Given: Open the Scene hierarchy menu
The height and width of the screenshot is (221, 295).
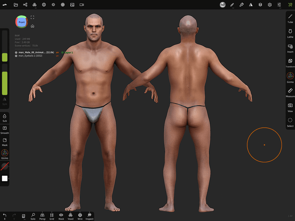Looking at the screenshot, I should tap(25, 5).
